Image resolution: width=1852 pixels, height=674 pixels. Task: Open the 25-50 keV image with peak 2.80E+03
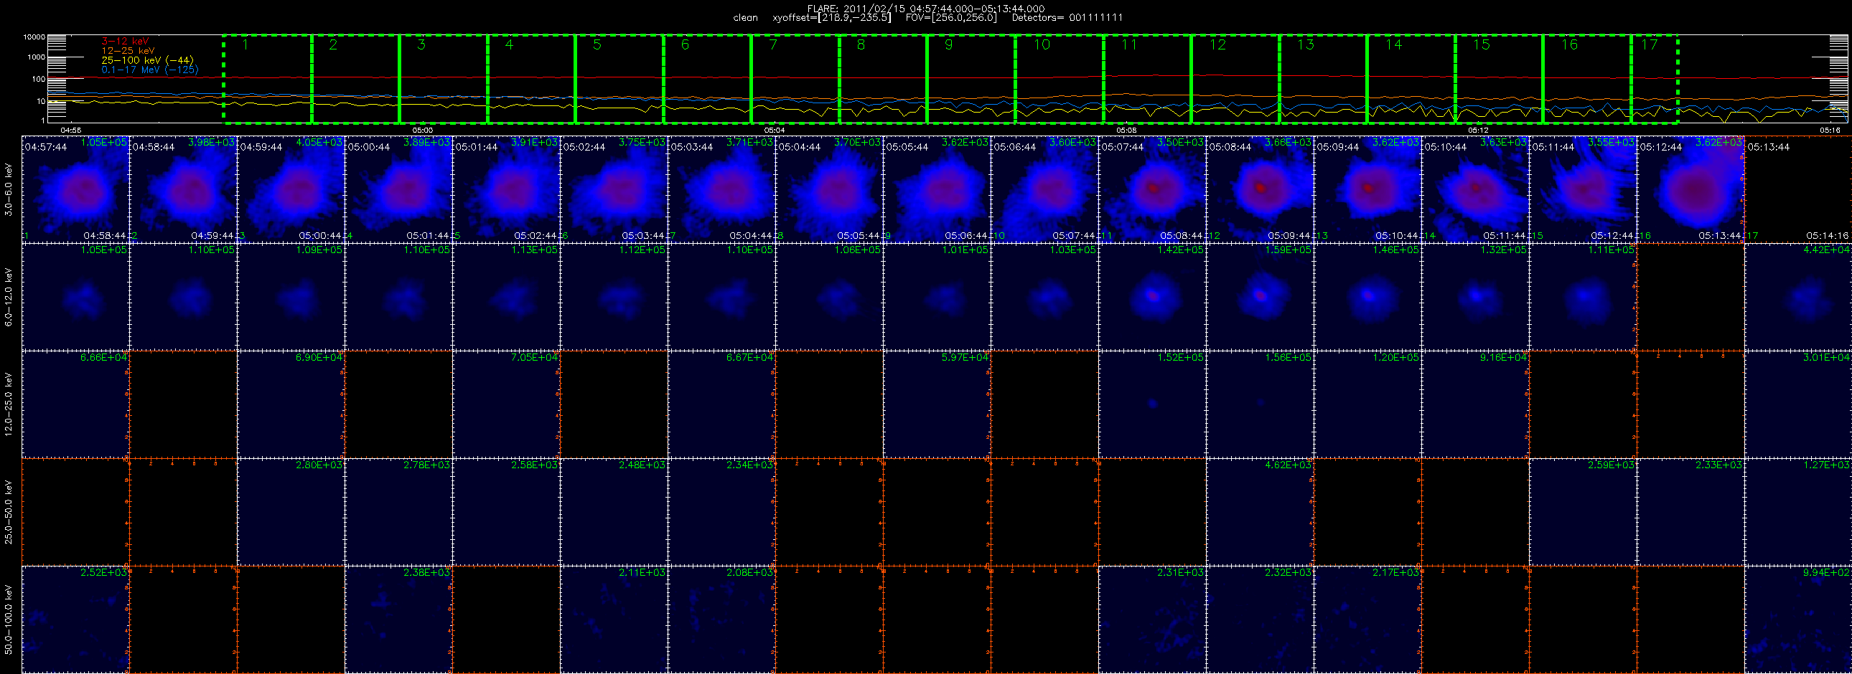(291, 512)
